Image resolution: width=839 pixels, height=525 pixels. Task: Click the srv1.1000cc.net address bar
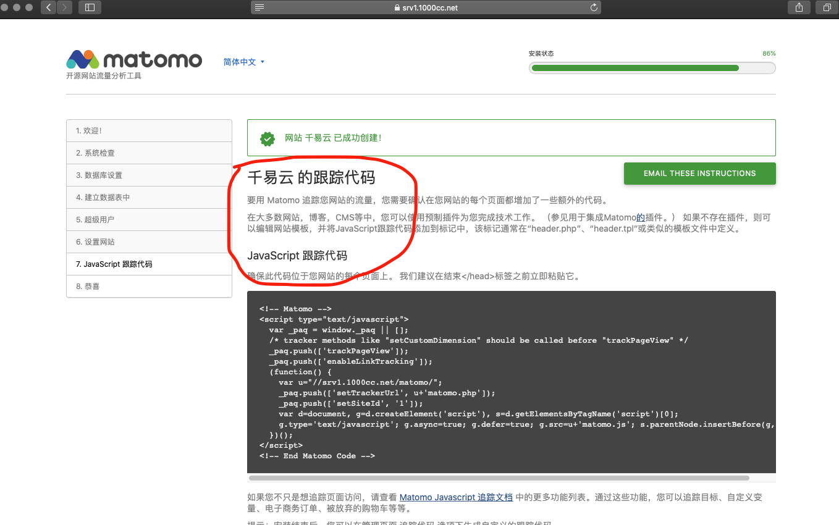[426, 7]
